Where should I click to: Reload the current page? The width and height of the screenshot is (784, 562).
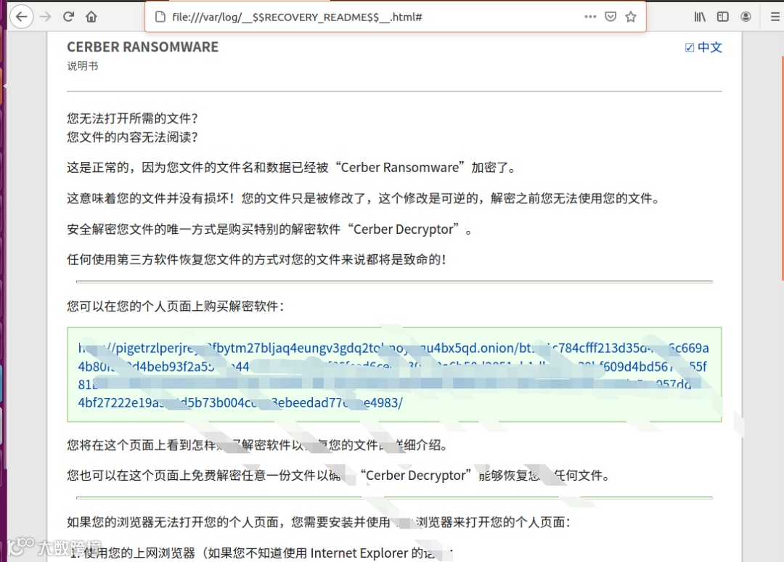click(68, 17)
